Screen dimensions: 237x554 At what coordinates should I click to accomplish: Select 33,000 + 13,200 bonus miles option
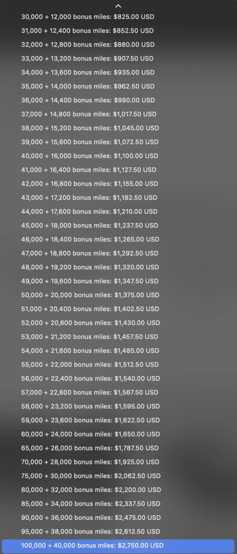point(118,59)
